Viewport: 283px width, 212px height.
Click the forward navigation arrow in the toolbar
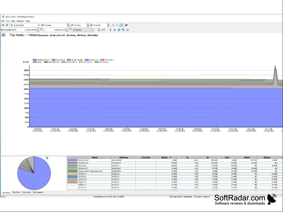point(7,25)
